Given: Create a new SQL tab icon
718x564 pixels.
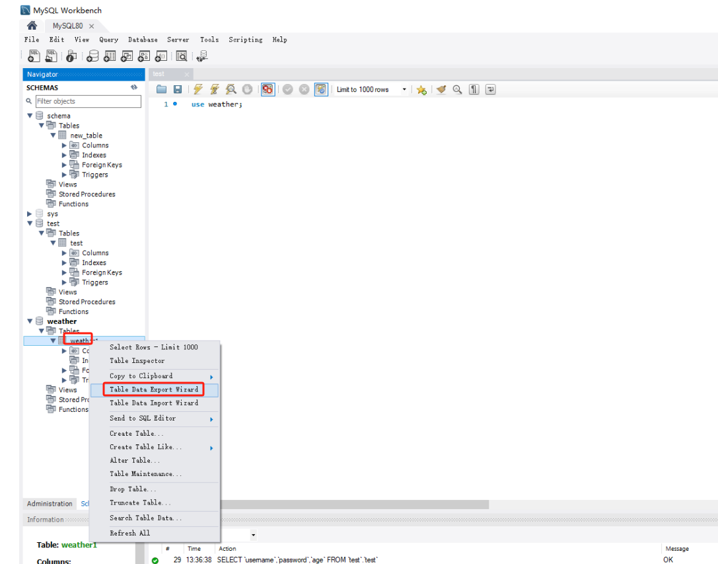Looking at the screenshot, I should pyautogui.click(x=34, y=56).
